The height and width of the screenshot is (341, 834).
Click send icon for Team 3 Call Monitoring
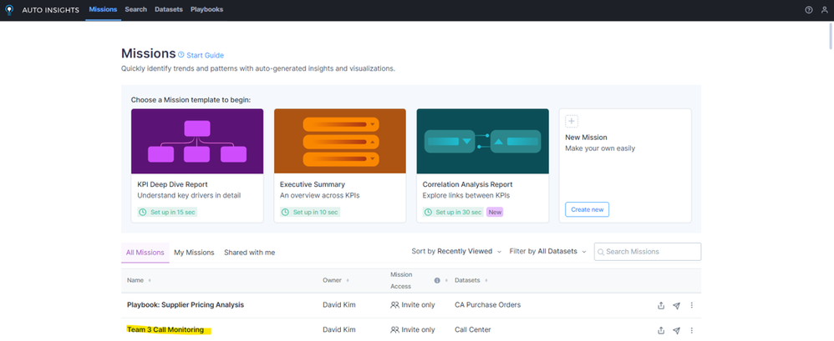(676, 330)
